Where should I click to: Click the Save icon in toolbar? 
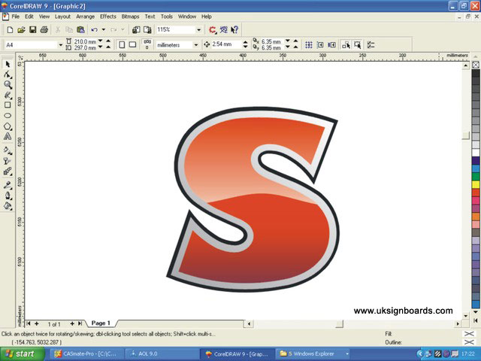[x=32, y=29]
